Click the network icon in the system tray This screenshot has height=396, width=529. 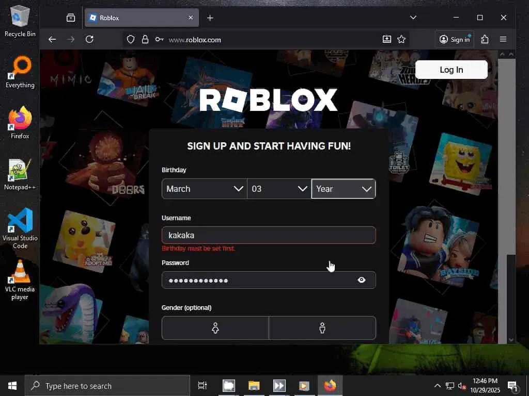point(450,386)
